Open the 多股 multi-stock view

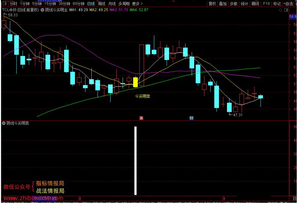coord(234,4)
